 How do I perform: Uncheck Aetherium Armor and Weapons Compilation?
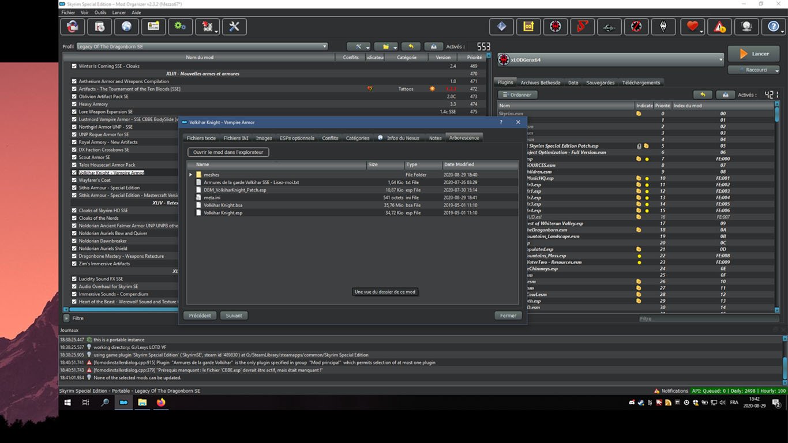coord(74,81)
